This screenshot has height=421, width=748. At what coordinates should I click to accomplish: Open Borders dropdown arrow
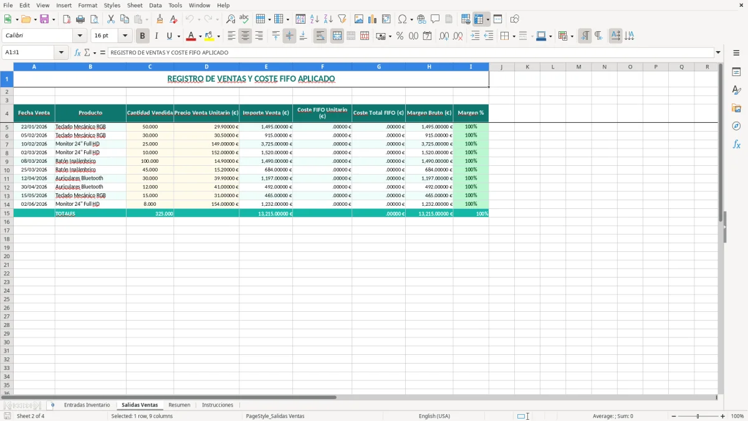pos(513,36)
